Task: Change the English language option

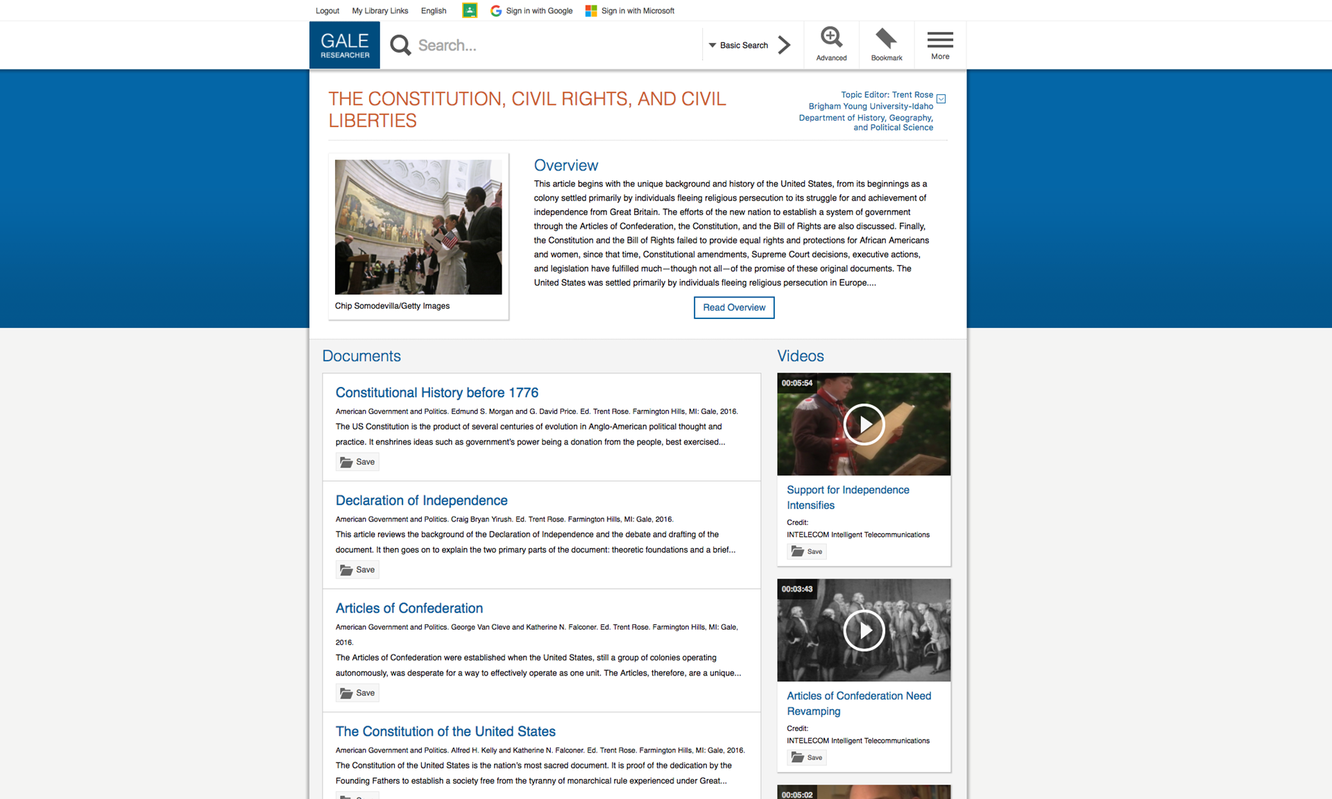Action: click(434, 10)
